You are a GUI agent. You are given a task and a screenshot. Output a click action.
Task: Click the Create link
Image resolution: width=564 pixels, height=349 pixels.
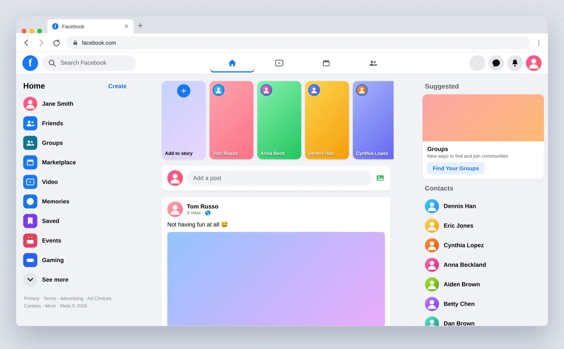[x=117, y=86]
